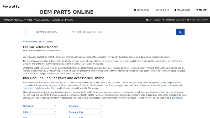210x118 pixels.
Task: Open the No Vehicle Selected dropdown
Action: (x=47, y=32)
